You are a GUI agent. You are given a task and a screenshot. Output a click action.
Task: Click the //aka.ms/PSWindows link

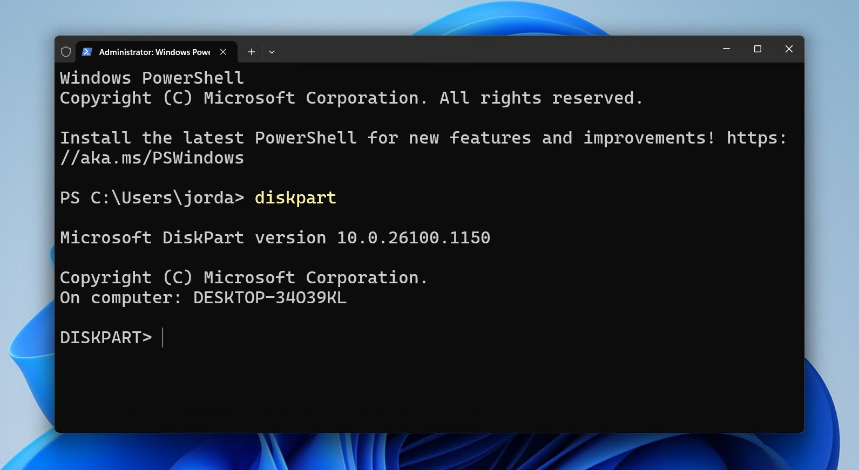[152, 158]
